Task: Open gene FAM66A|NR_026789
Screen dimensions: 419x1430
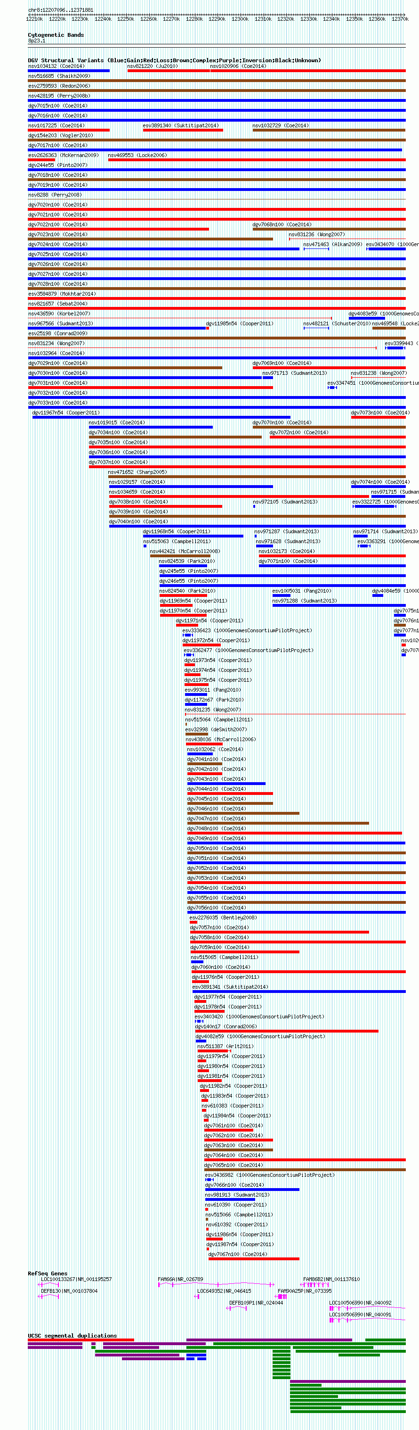Action: click(x=181, y=1279)
